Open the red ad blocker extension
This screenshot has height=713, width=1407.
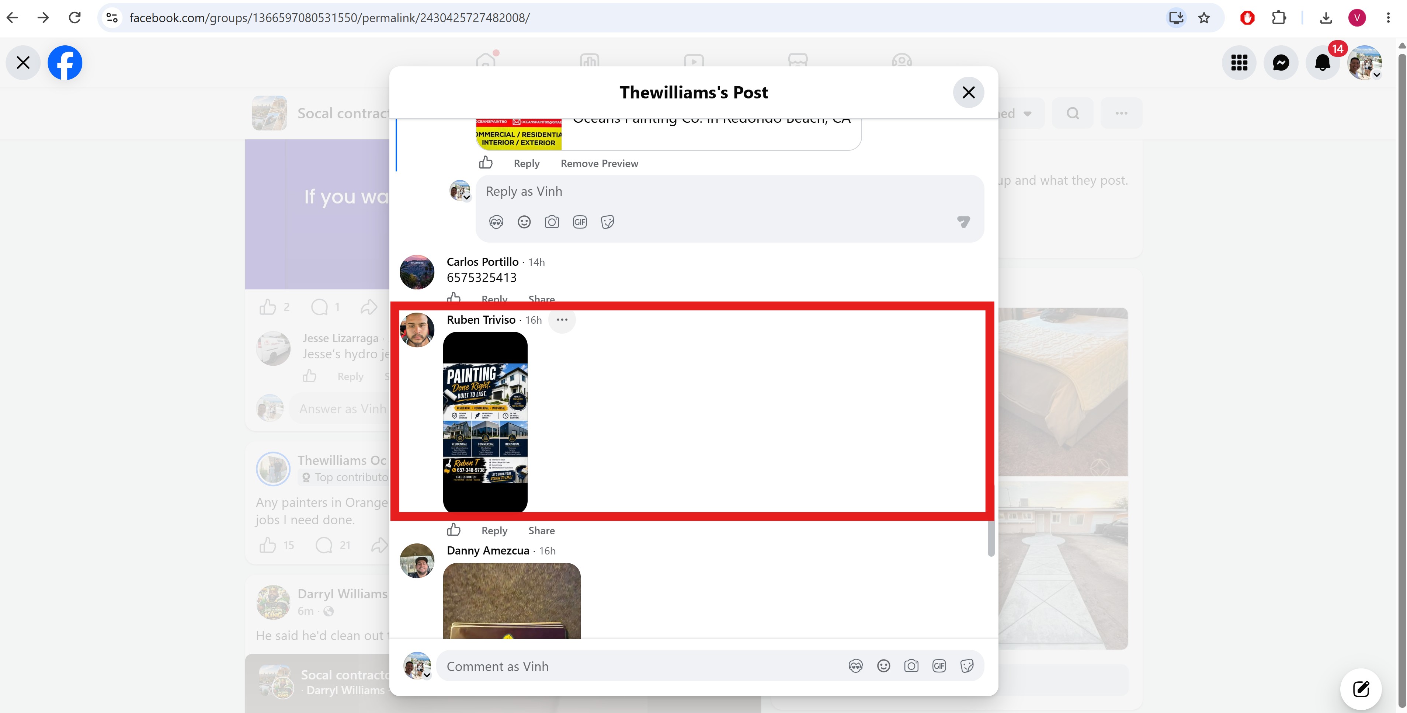pyautogui.click(x=1247, y=18)
